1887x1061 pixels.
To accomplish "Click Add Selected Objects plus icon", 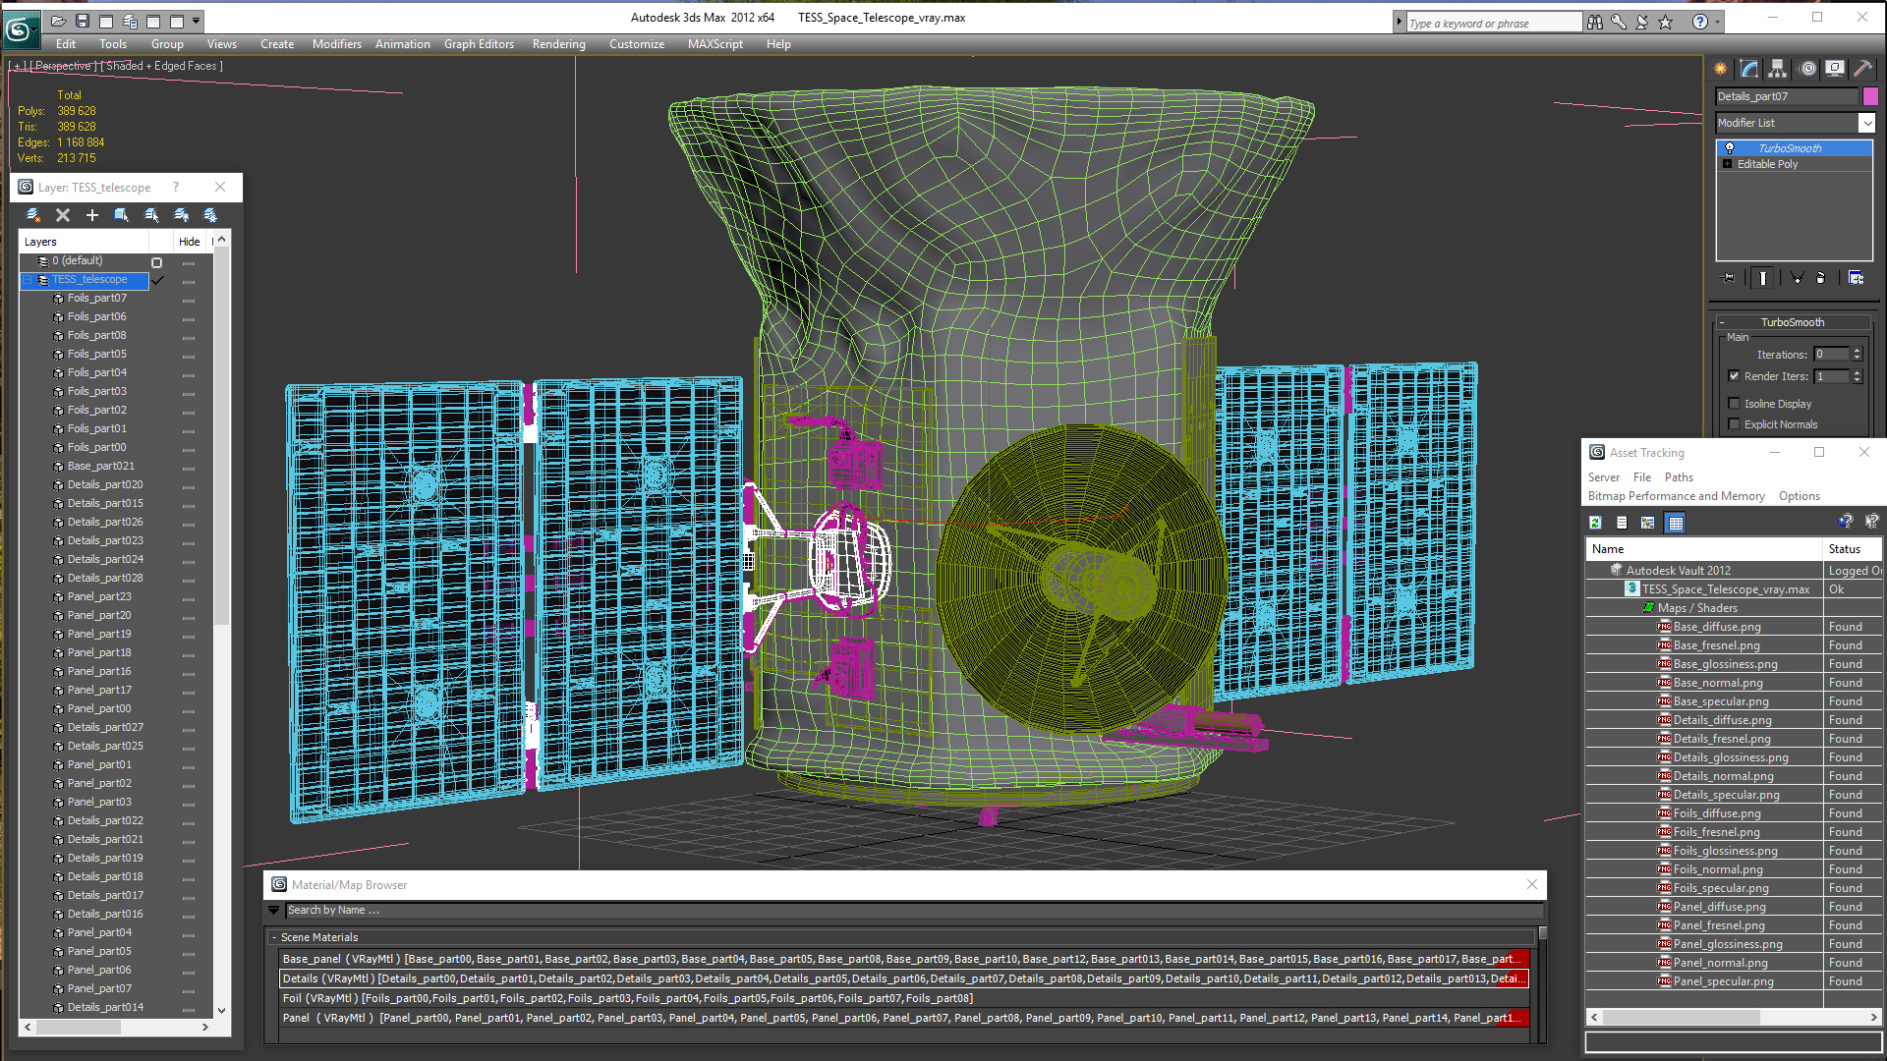I will coord(92,215).
